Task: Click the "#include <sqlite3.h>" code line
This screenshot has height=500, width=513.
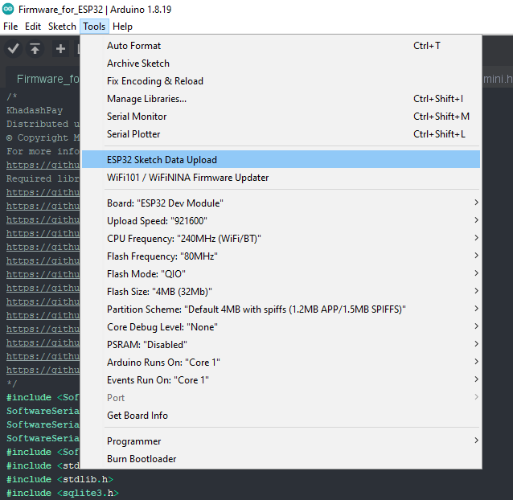Action: (62, 493)
